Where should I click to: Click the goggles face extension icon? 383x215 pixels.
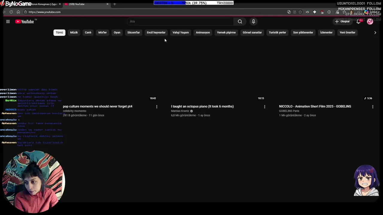click(x=307, y=12)
